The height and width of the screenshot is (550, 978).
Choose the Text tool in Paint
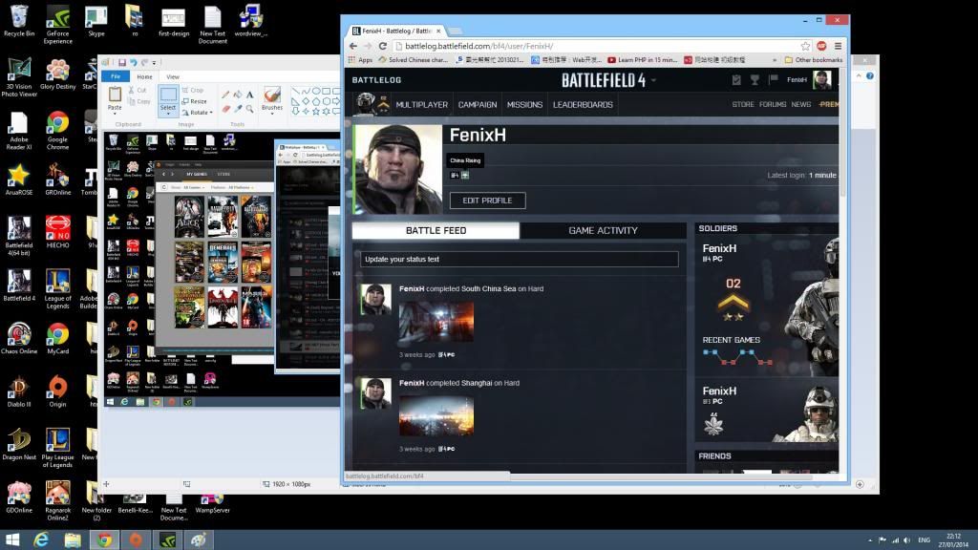tap(249, 95)
